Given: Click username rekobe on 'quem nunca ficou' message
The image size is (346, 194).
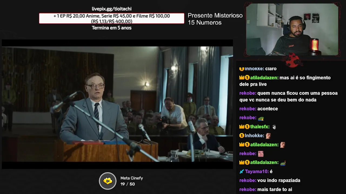Looking at the screenshot, I should (248, 93).
